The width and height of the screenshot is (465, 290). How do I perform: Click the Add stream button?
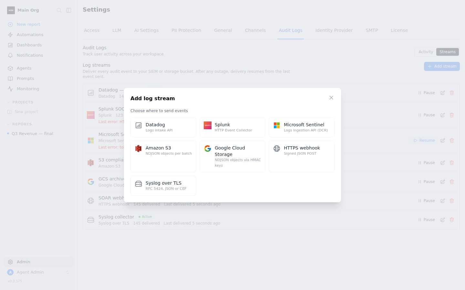442,66
